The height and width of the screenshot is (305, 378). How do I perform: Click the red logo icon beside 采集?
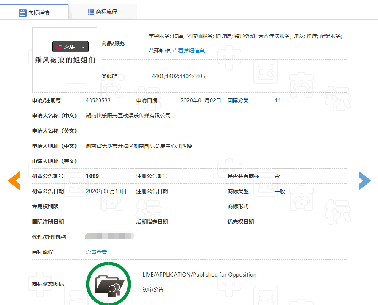(59, 47)
